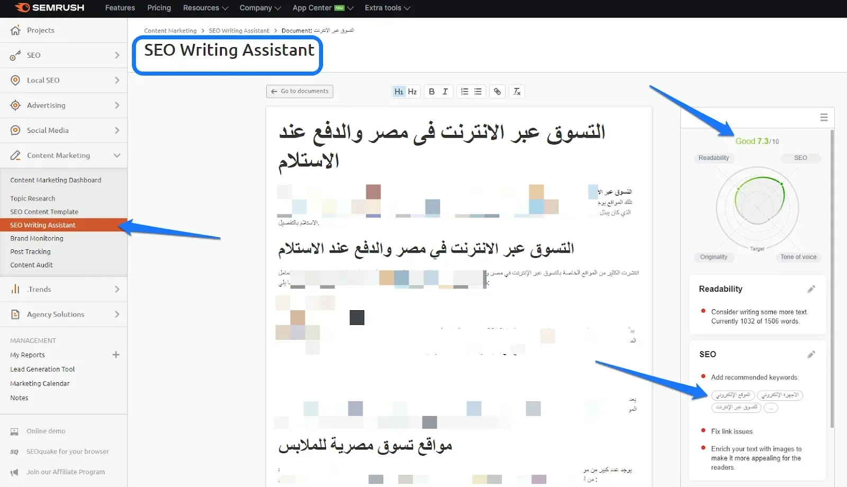Viewport: 847px width, 487px height.
Task: Open SEO Content Template
Action: (44, 212)
